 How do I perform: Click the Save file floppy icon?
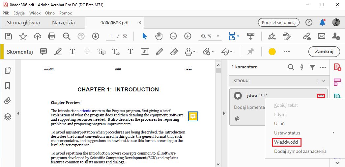pyautogui.click(x=9, y=36)
